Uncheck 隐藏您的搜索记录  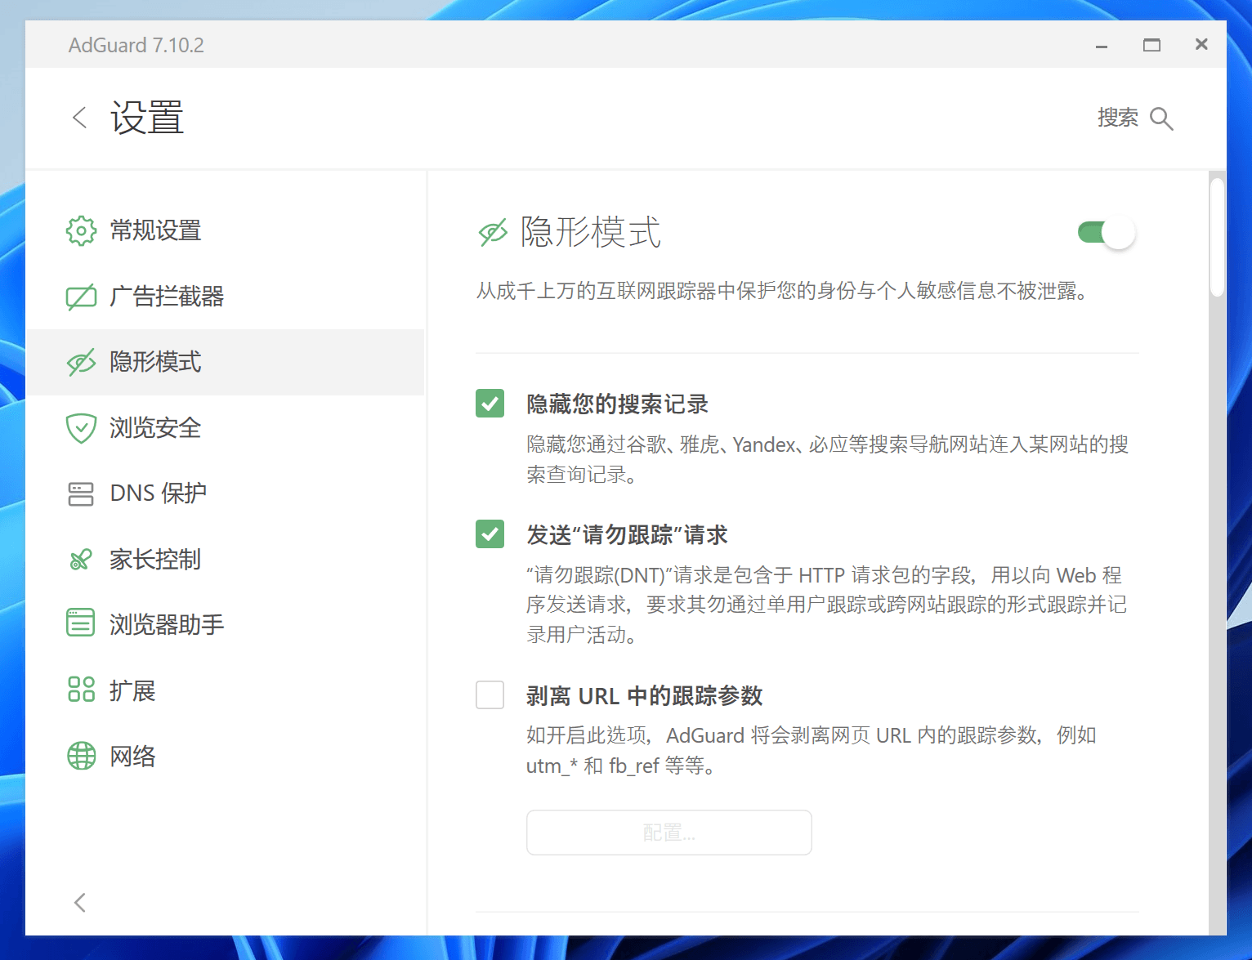(x=490, y=403)
